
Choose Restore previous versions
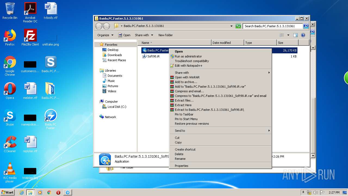pos(220,124)
